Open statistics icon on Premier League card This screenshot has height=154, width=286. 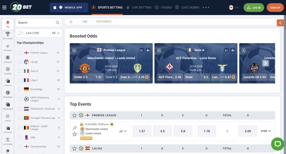coord(142,50)
